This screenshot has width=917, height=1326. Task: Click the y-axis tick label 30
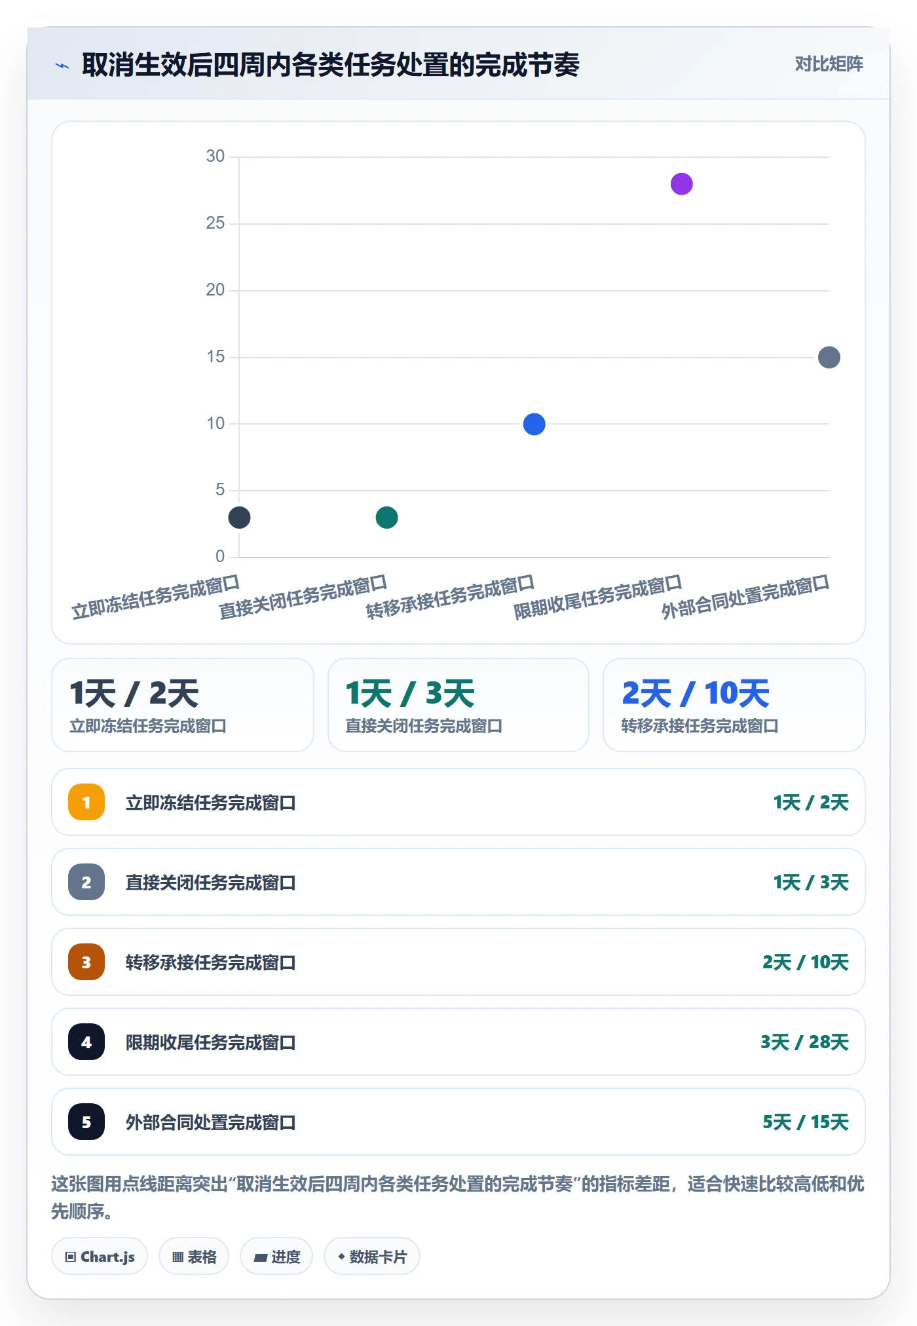coord(215,157)
